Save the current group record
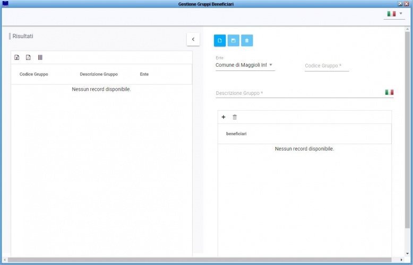Viewport: 413px width, 265px height. point(233,40)
